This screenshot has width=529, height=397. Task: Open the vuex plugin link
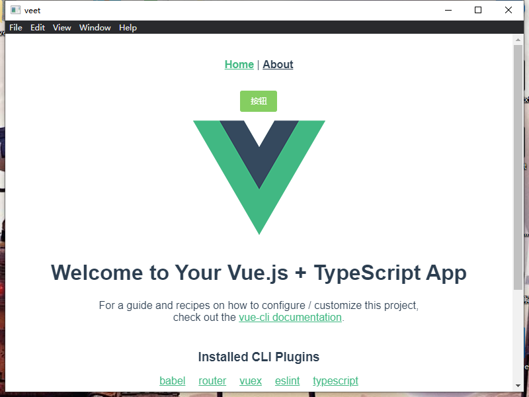[251, 380]
